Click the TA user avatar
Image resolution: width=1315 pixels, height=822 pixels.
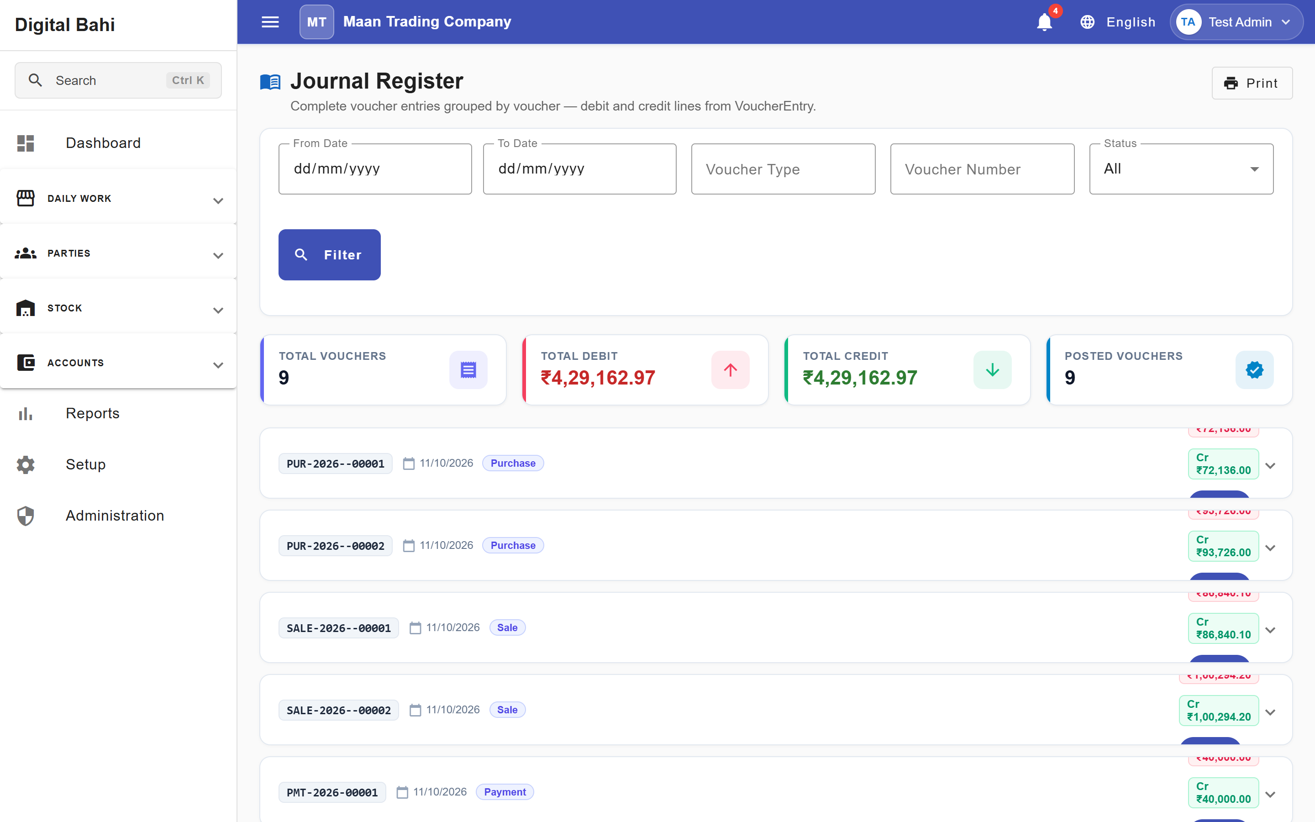tap(1188, 22)
